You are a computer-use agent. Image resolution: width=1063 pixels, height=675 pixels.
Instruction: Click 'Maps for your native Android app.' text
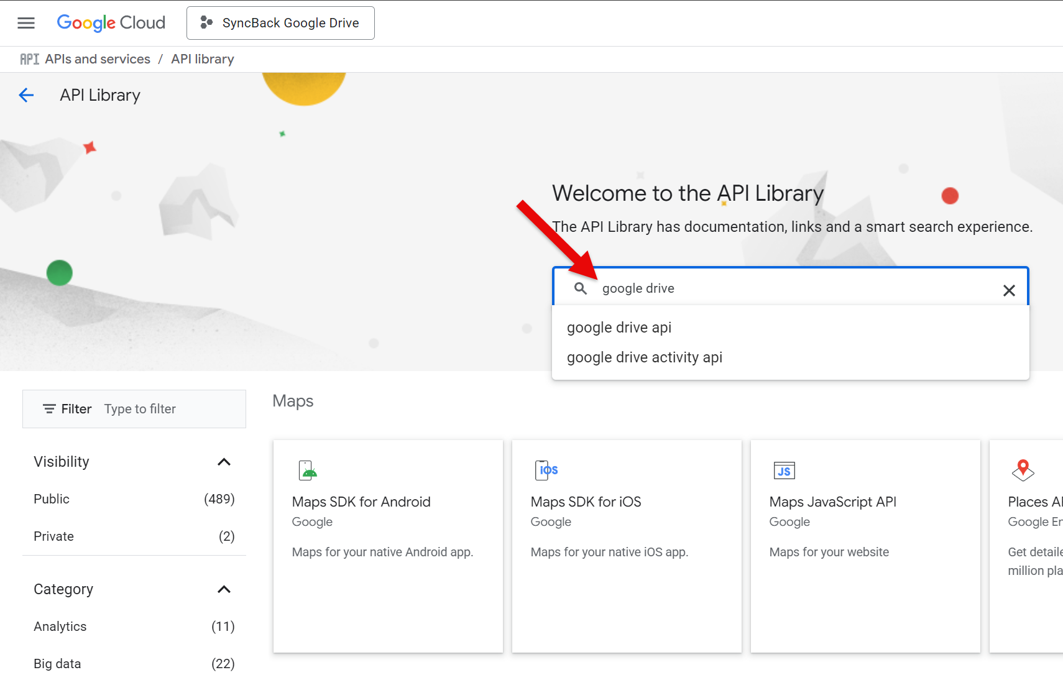pyautogui.click(x=383, y=552)
